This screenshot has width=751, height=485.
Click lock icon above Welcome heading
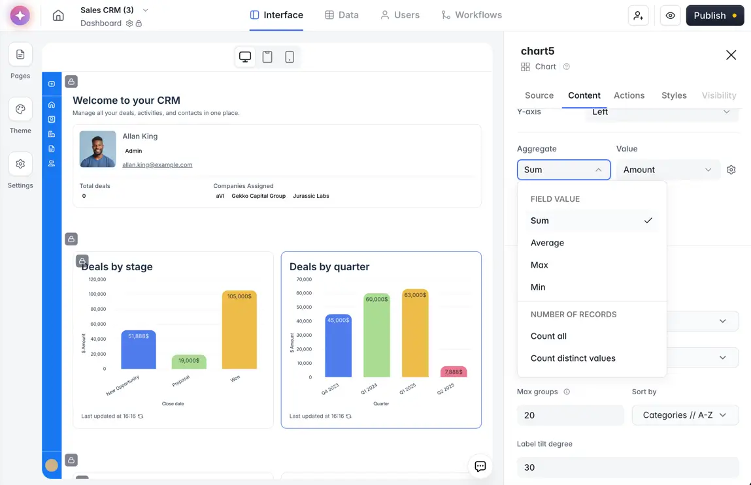pyautogui.click(x=71, y=82)
